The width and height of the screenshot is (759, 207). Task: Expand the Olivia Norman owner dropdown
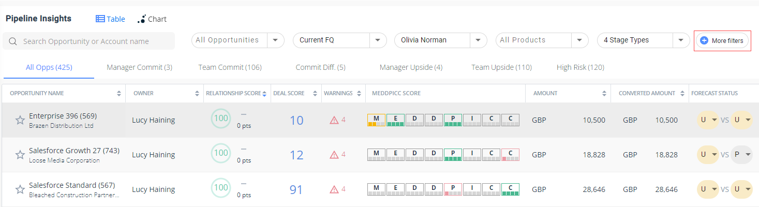pos(478,40)
